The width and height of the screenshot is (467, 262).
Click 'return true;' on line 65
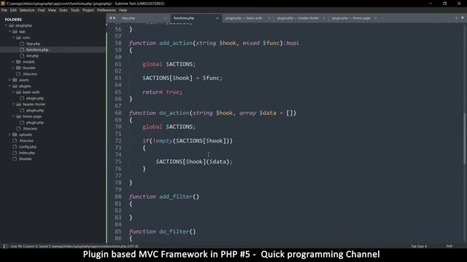tap(162, 92)
